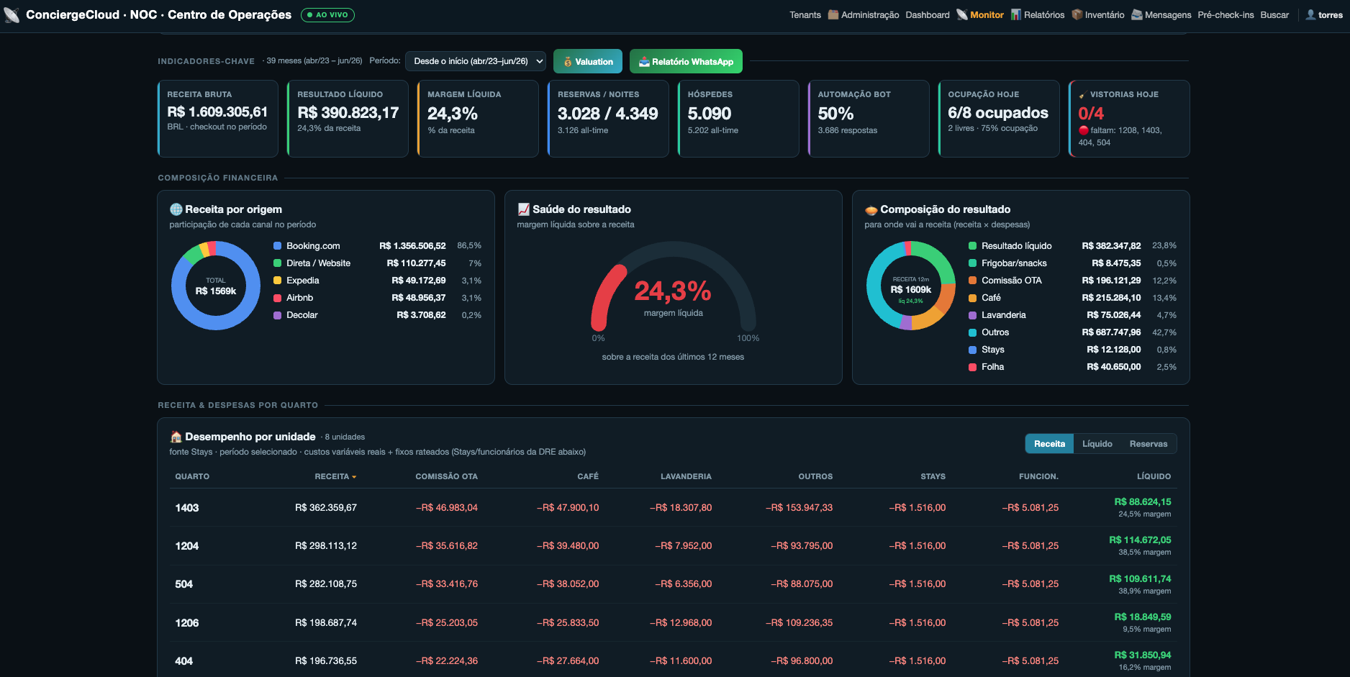Open the Pré-check-ins menu item
This screenshot has height=677, width=1350.
(1226, 14)
